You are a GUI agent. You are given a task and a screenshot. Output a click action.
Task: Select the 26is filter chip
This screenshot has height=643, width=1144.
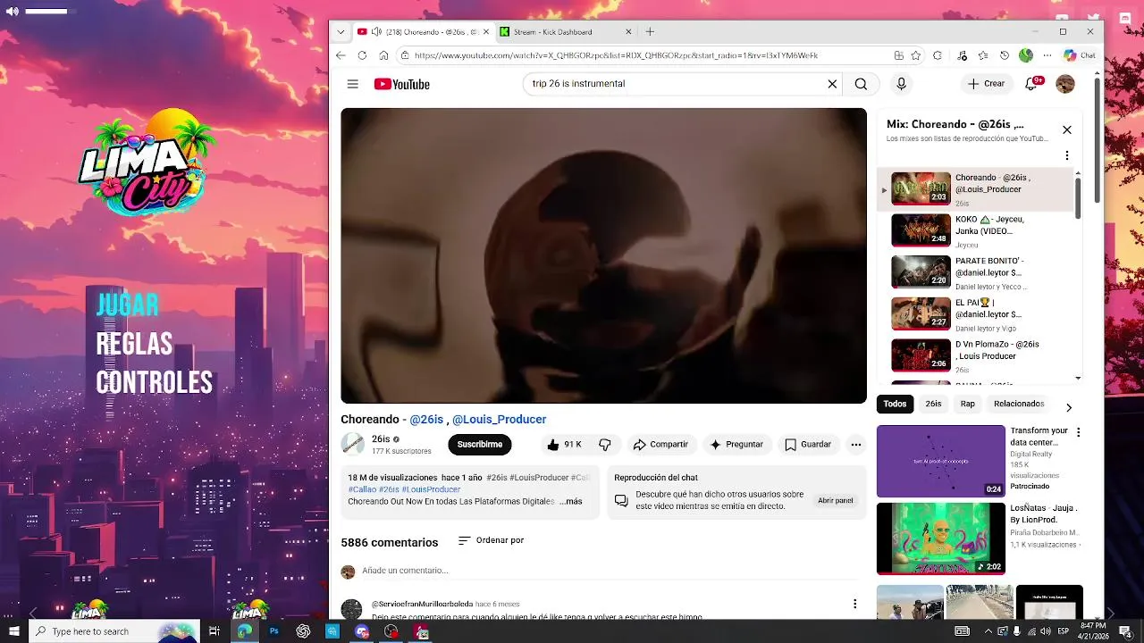pos(933,404)
